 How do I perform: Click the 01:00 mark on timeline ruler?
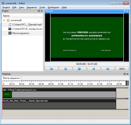(x=61, y=84)
